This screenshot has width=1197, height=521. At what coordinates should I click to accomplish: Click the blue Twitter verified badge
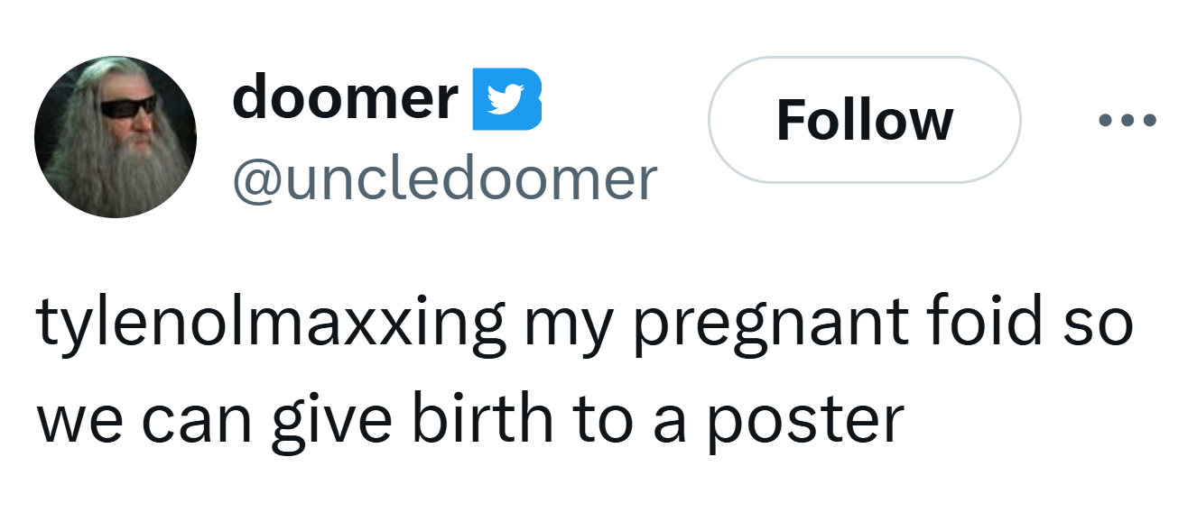tap(506, 98)
